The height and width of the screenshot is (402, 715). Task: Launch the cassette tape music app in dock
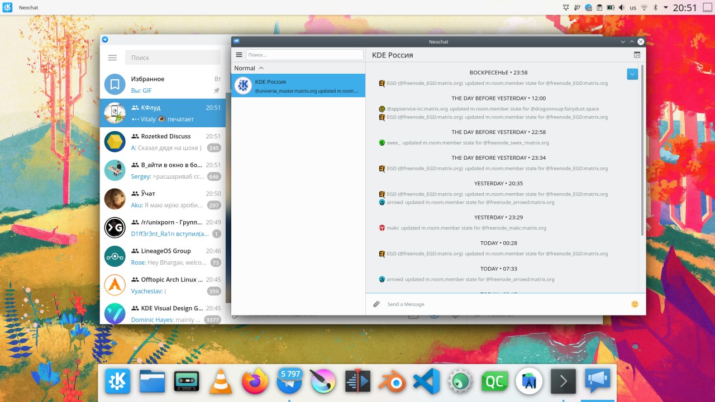[x=187, y=381]
